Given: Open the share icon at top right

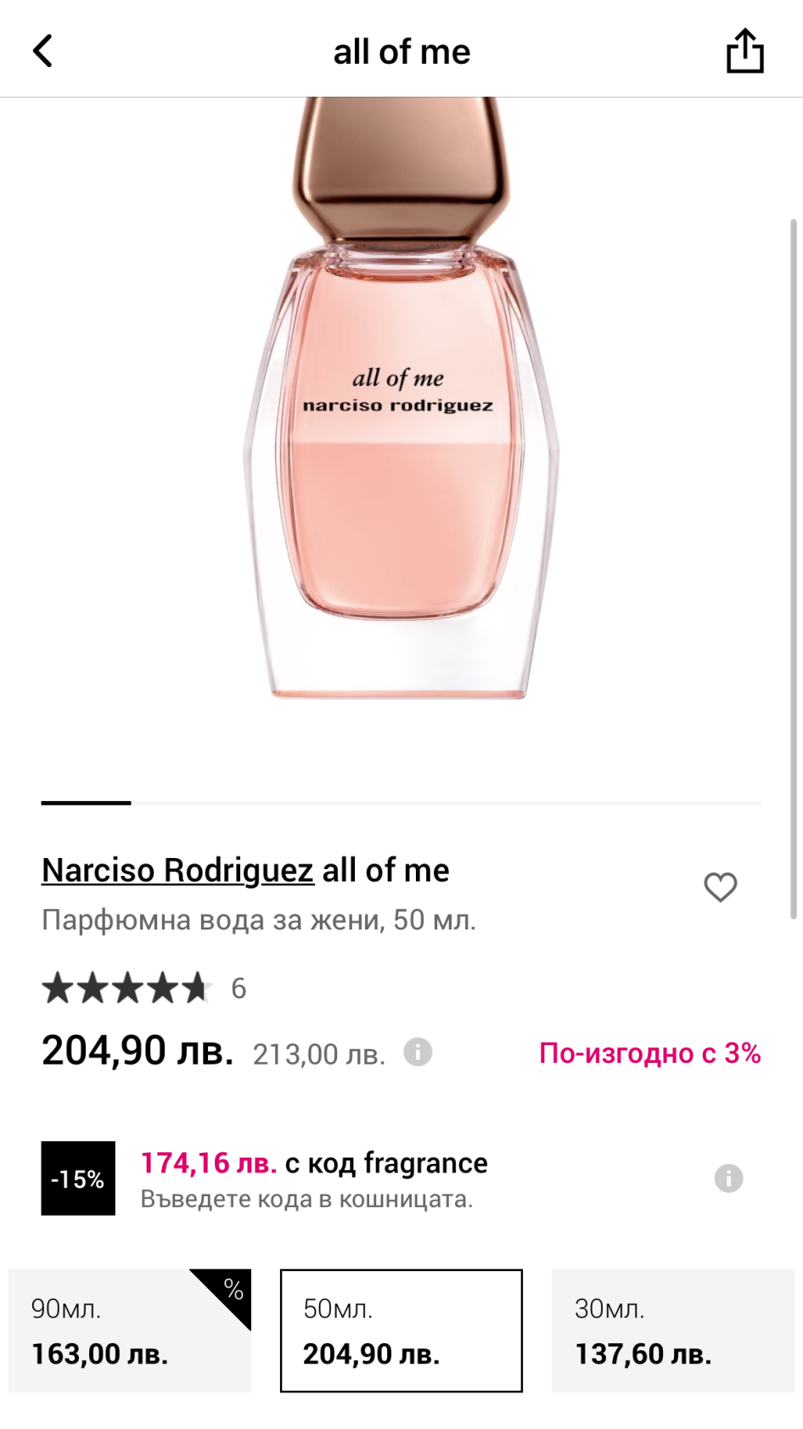Looking at the screenshot, I should [x=744, y=51].
